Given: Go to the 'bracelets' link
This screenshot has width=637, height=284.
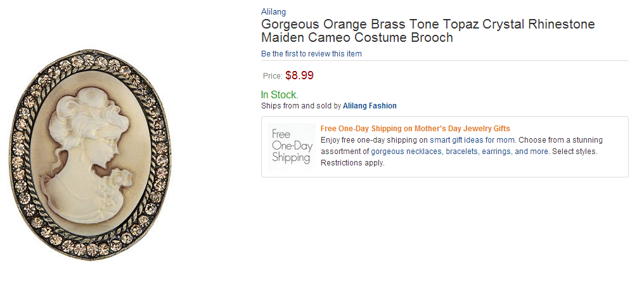Looking at the screenshot, I should 463,152.
